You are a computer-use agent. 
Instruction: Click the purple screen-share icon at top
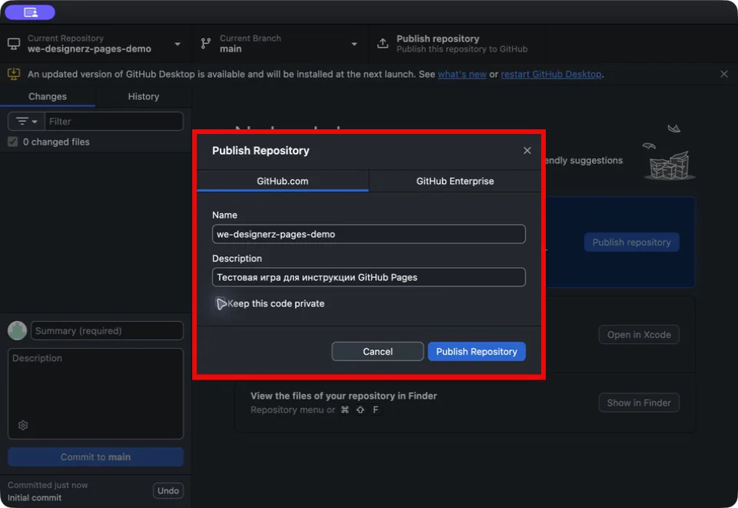[x=30, y=12]
